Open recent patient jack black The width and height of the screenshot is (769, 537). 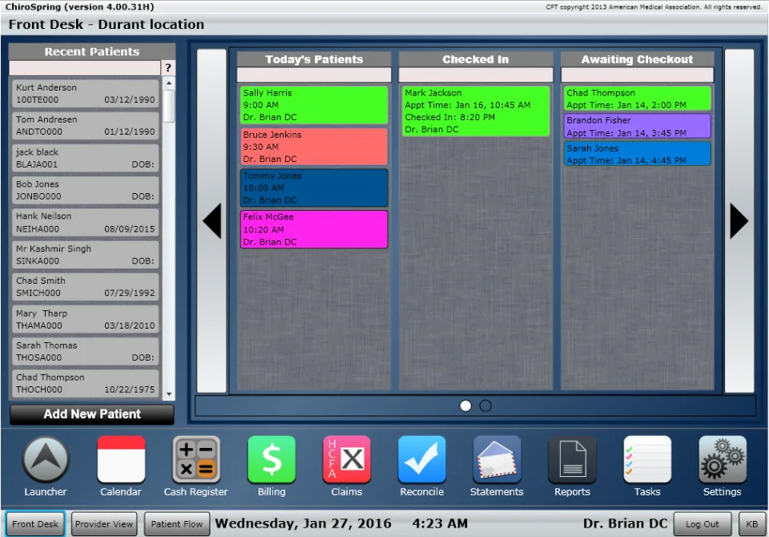tap(86, 158)
